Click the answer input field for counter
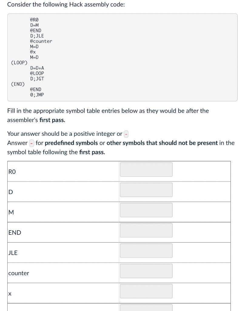Viewport: 238px width, 311px height. tap(146, 271)
